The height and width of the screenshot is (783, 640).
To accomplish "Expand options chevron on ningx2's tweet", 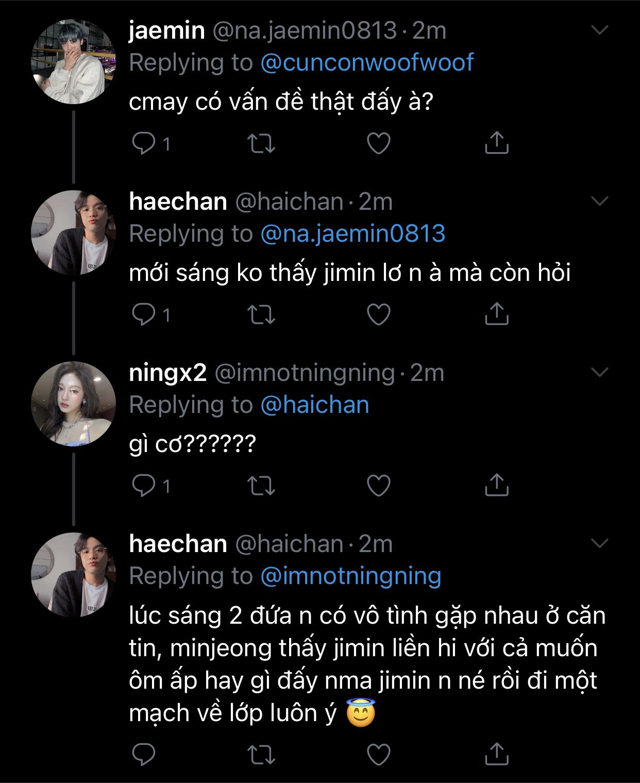I will (600, 372).
